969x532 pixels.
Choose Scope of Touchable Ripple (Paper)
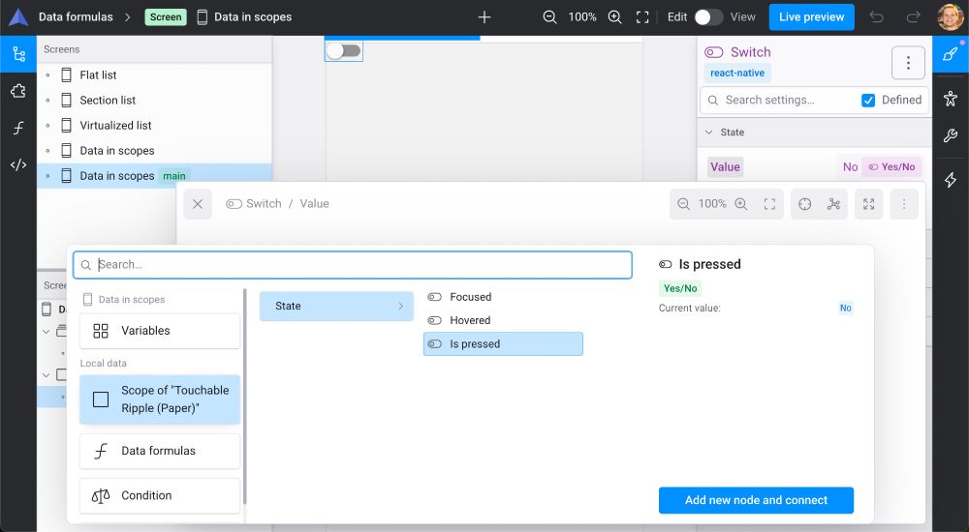(x=160, y=399)
